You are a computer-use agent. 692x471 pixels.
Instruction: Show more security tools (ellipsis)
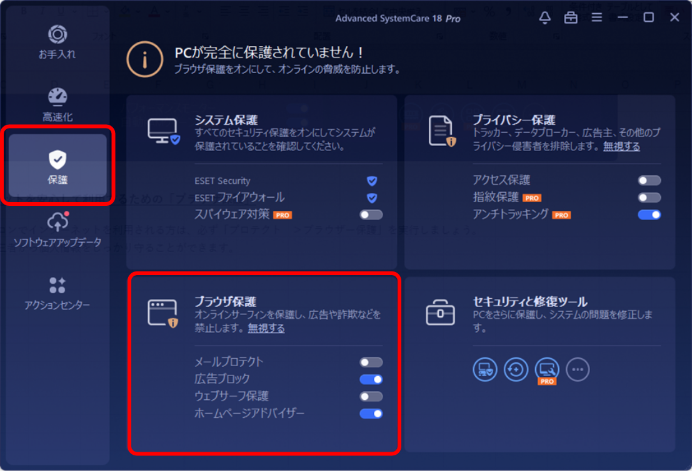[578, 370]
